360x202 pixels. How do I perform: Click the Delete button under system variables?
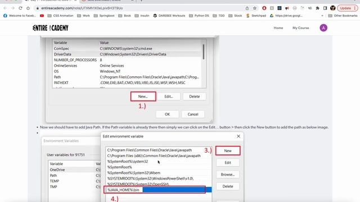pos(194,97)
